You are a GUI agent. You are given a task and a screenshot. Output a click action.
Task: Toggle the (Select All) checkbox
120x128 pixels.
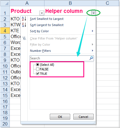(x=38, y=64)
